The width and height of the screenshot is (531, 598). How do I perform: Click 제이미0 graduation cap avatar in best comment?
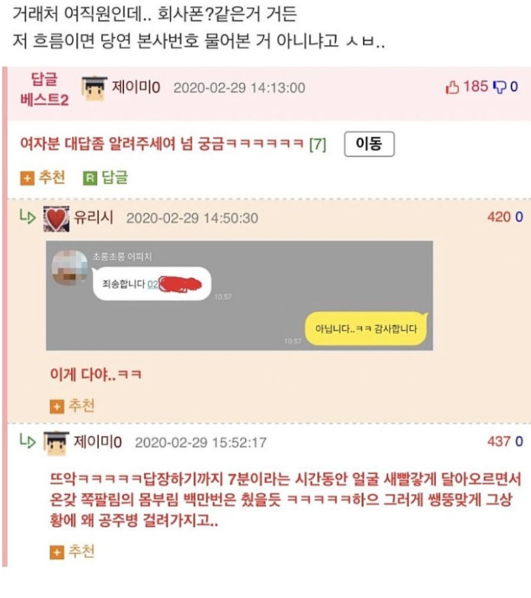point(94,88)
